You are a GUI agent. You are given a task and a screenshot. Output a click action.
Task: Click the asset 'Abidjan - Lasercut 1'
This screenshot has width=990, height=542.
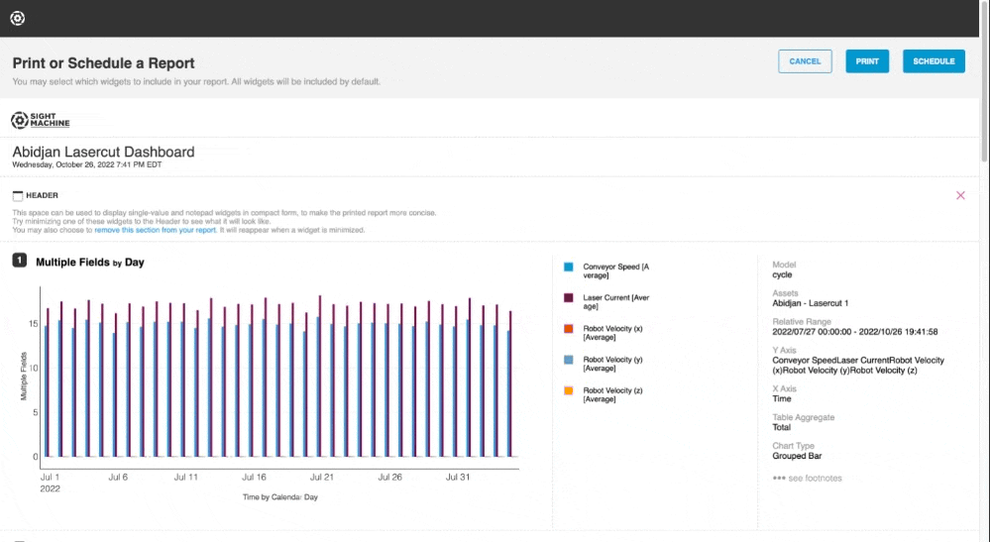[810, 303]
